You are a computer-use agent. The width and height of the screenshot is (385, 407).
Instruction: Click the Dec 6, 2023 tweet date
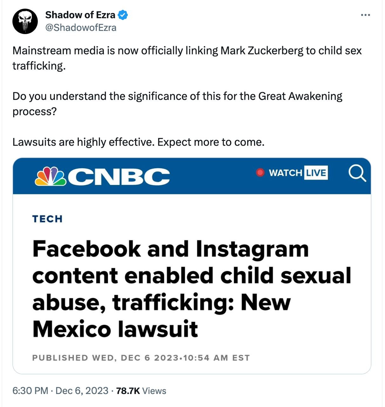click(82, 391)
